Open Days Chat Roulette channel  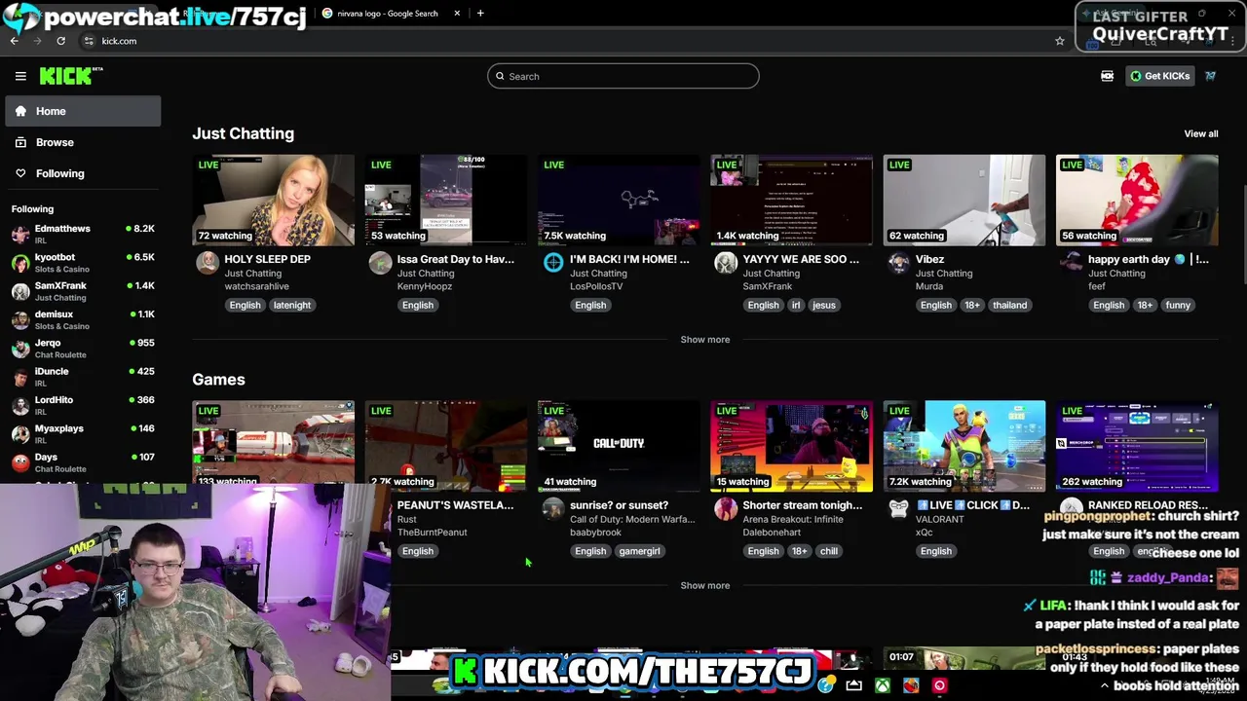point(83,462)
